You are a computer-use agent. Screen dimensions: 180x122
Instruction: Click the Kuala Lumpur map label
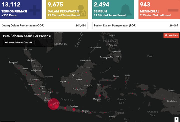click(36, 70)
